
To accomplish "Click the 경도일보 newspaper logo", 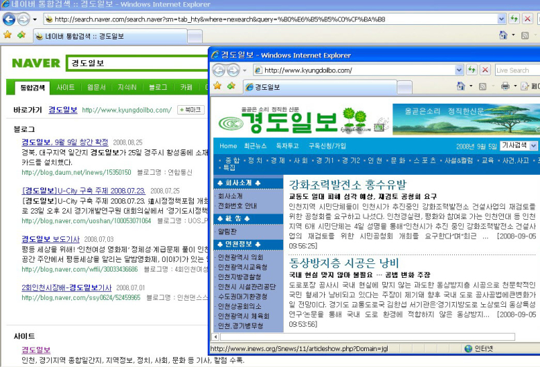I will (296, 120).
